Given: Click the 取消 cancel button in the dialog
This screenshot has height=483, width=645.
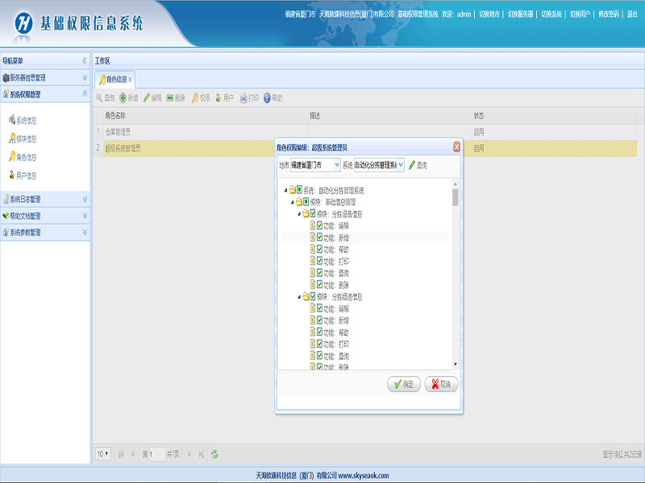Looking at the screenshot, I should [441, 384].
